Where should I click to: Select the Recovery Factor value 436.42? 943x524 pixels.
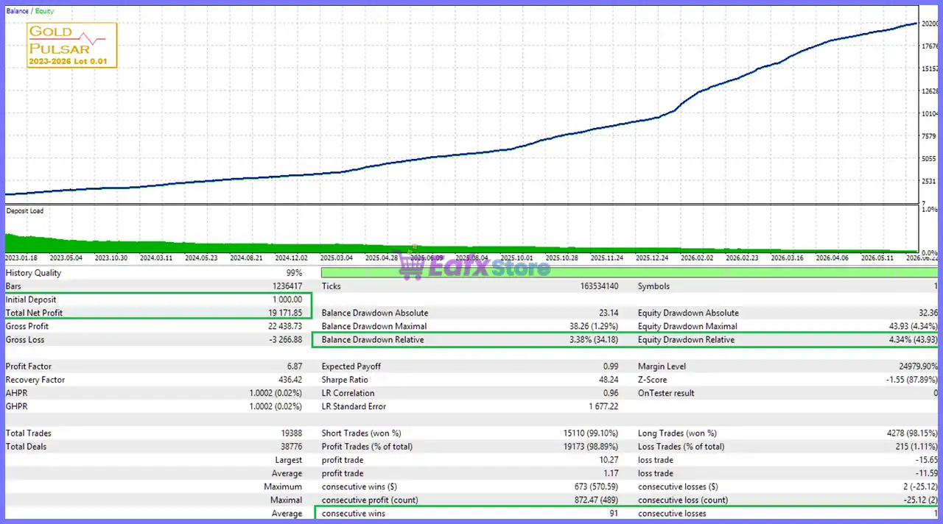[x=290, y=380]
